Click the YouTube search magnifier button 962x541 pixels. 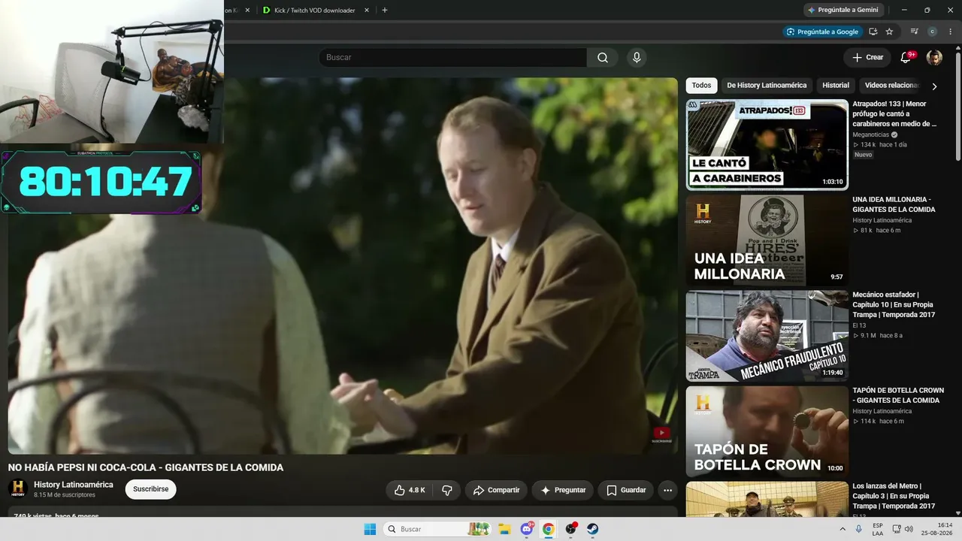(603, 58)
